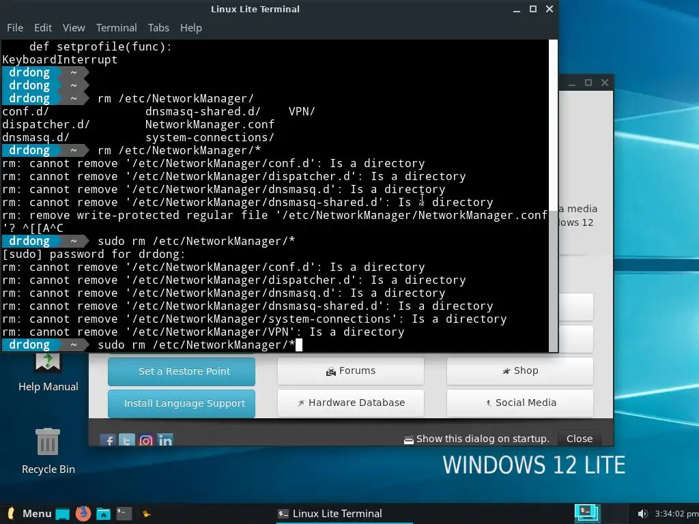The height and width of the screenshot is (524, 699).
Task: Open the Social Media button
Action: pos(519,403)
